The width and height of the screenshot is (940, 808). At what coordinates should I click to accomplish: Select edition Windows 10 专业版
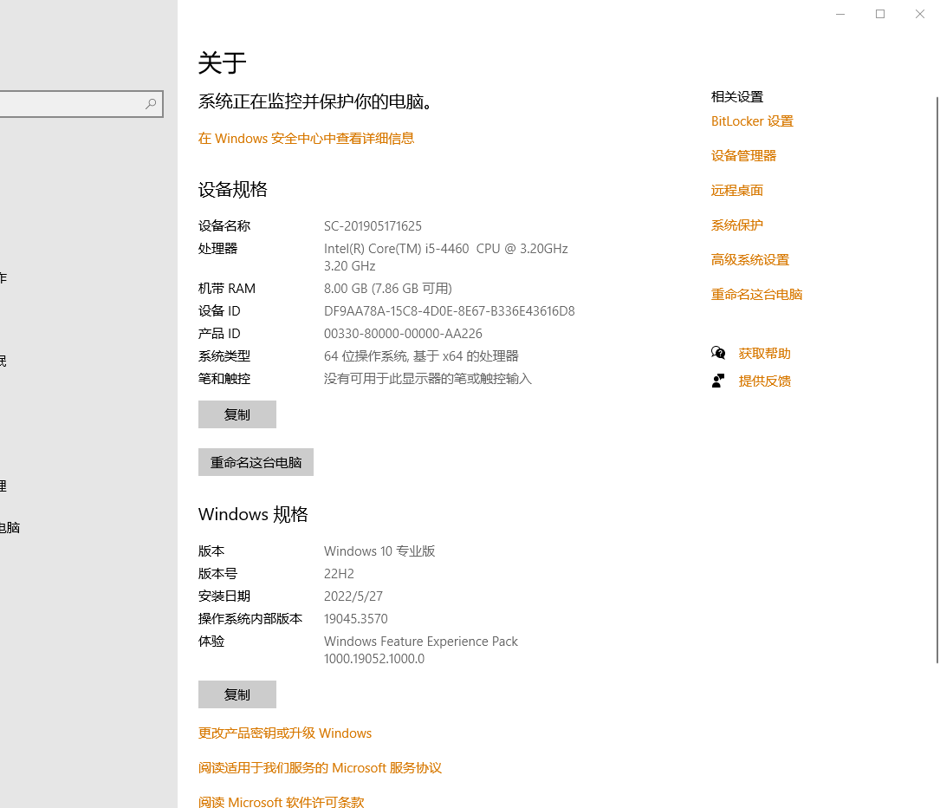point(379,551)
